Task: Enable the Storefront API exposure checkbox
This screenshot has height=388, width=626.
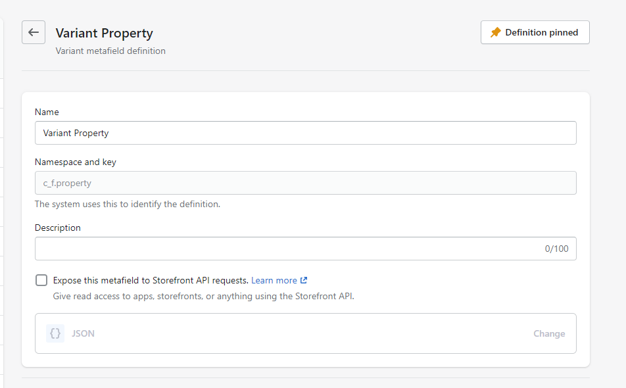Action: click(41, 280)
